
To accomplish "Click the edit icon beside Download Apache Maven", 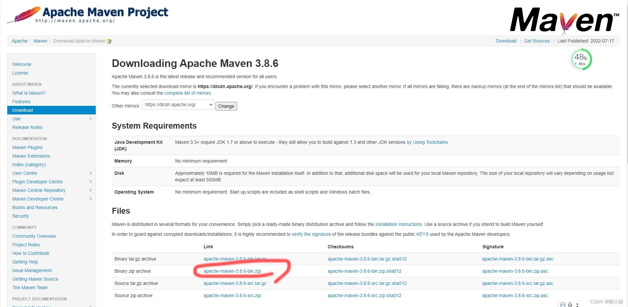I will [x=109, y=41].
